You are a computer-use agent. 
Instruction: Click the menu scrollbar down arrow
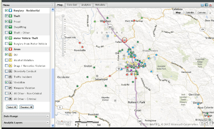(53, 125)
